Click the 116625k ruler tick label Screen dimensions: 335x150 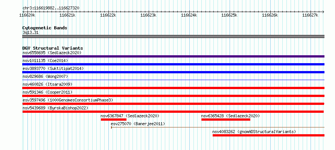pyautogui.click(x=230, y=15)
